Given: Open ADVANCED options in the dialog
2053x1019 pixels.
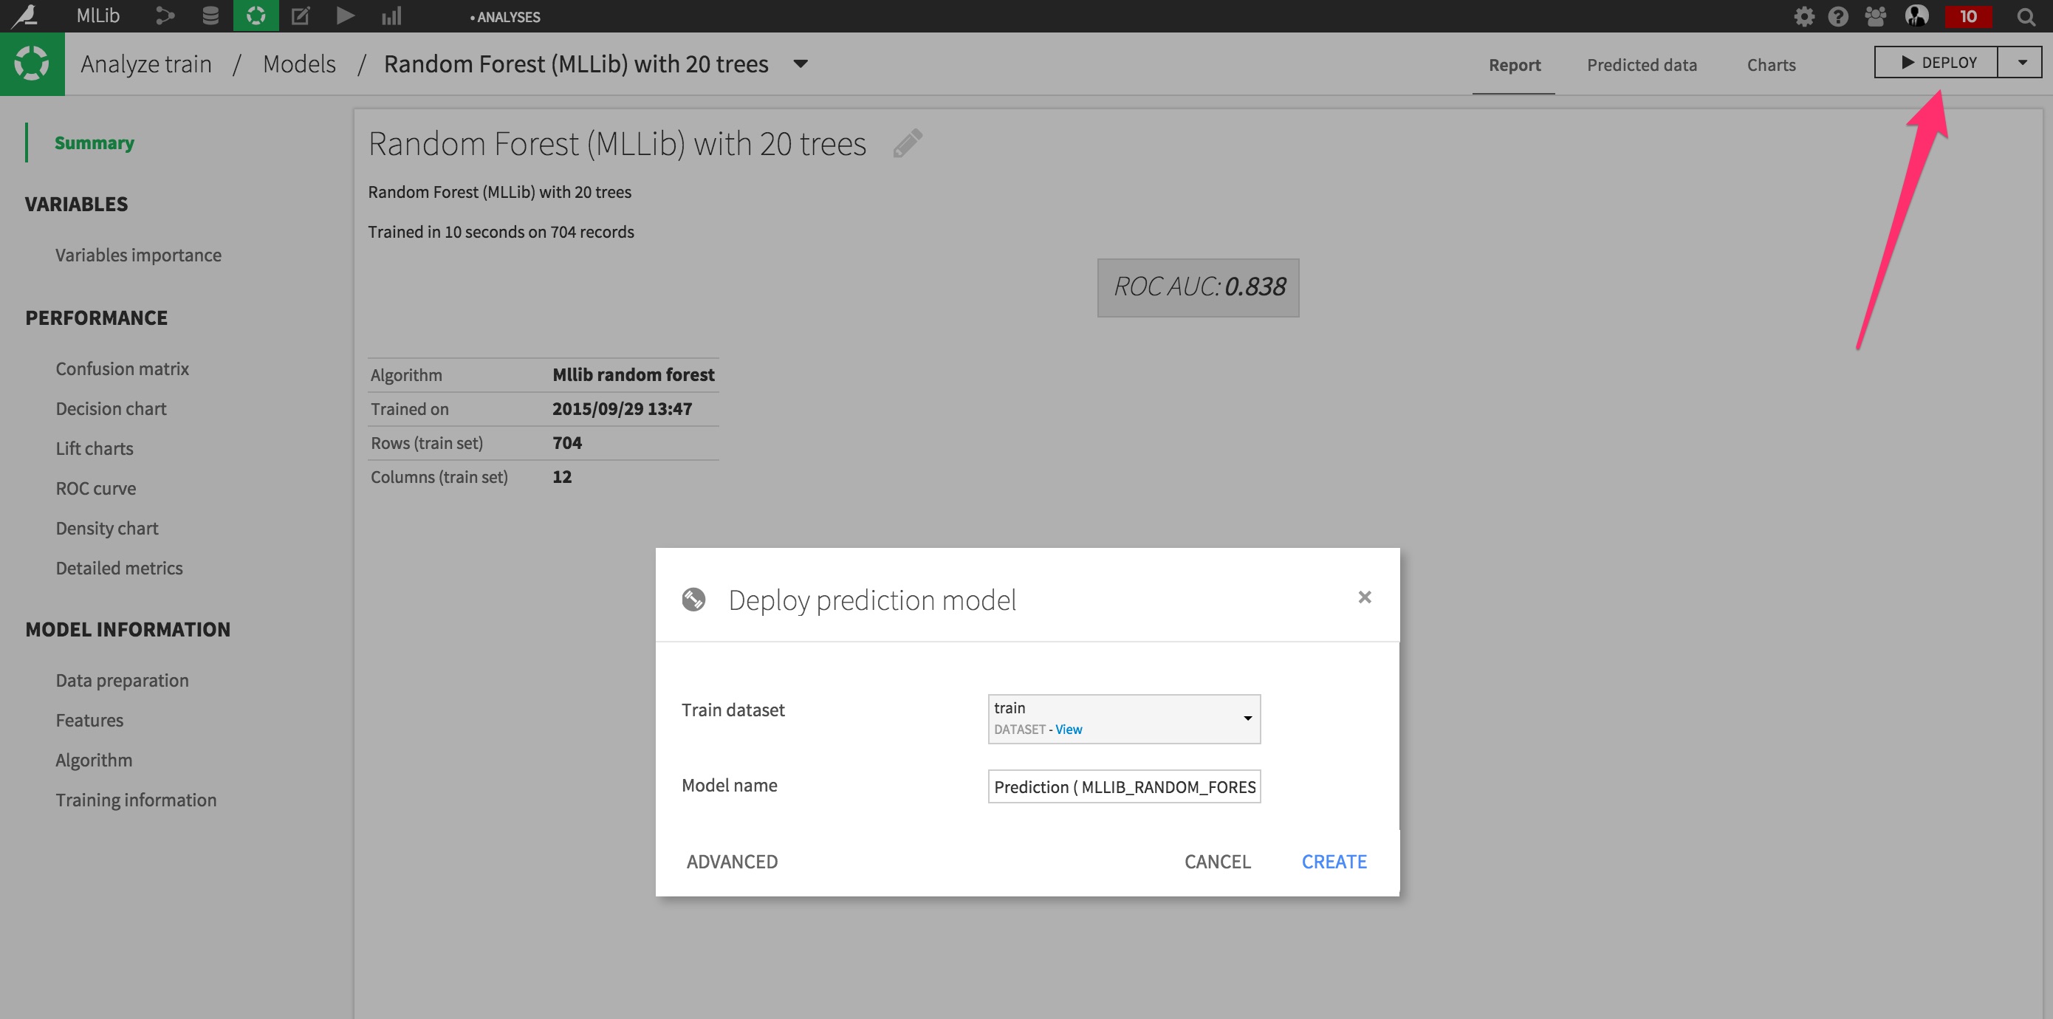Looking at the screenshot, I should pos(732,861).
